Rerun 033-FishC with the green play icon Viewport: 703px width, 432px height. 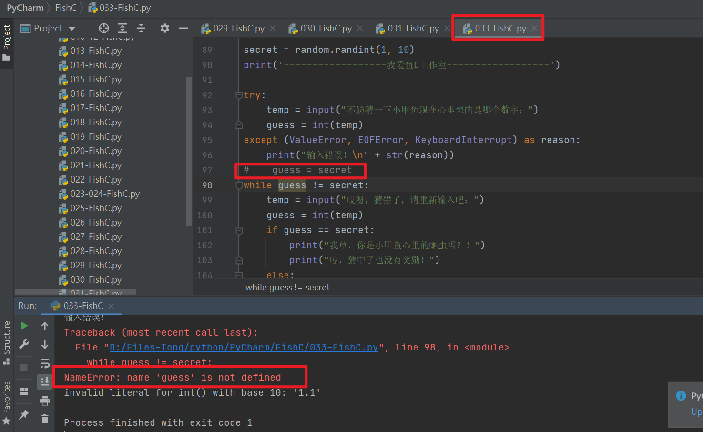[24, 326]
